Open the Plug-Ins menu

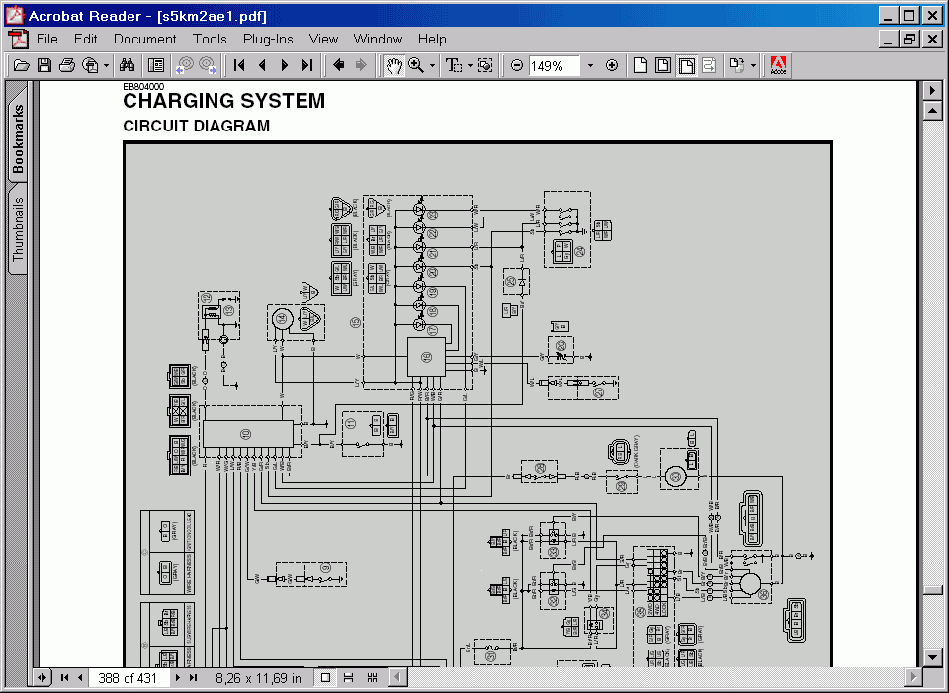pos(268,39)
